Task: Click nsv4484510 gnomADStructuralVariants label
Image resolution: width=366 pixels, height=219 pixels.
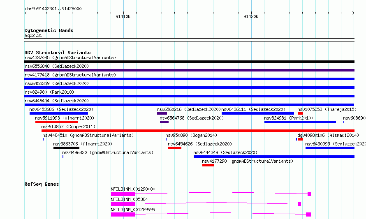Action: tap(88, 135)
